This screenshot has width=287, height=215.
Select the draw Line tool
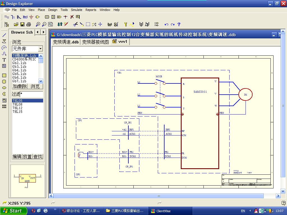coord(4,35)
